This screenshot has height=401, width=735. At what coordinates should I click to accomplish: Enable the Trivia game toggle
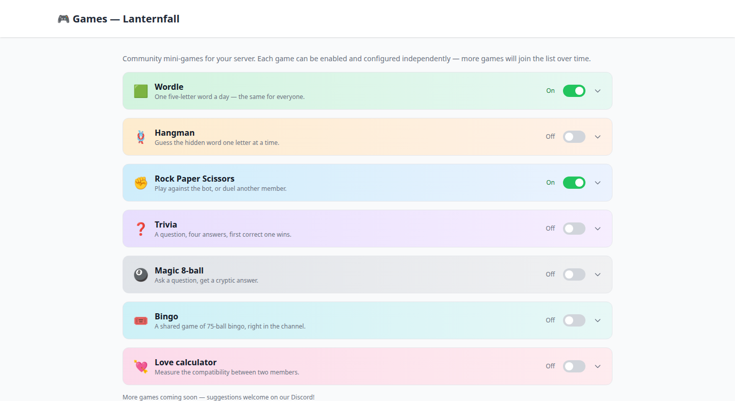tap(574, 229)
